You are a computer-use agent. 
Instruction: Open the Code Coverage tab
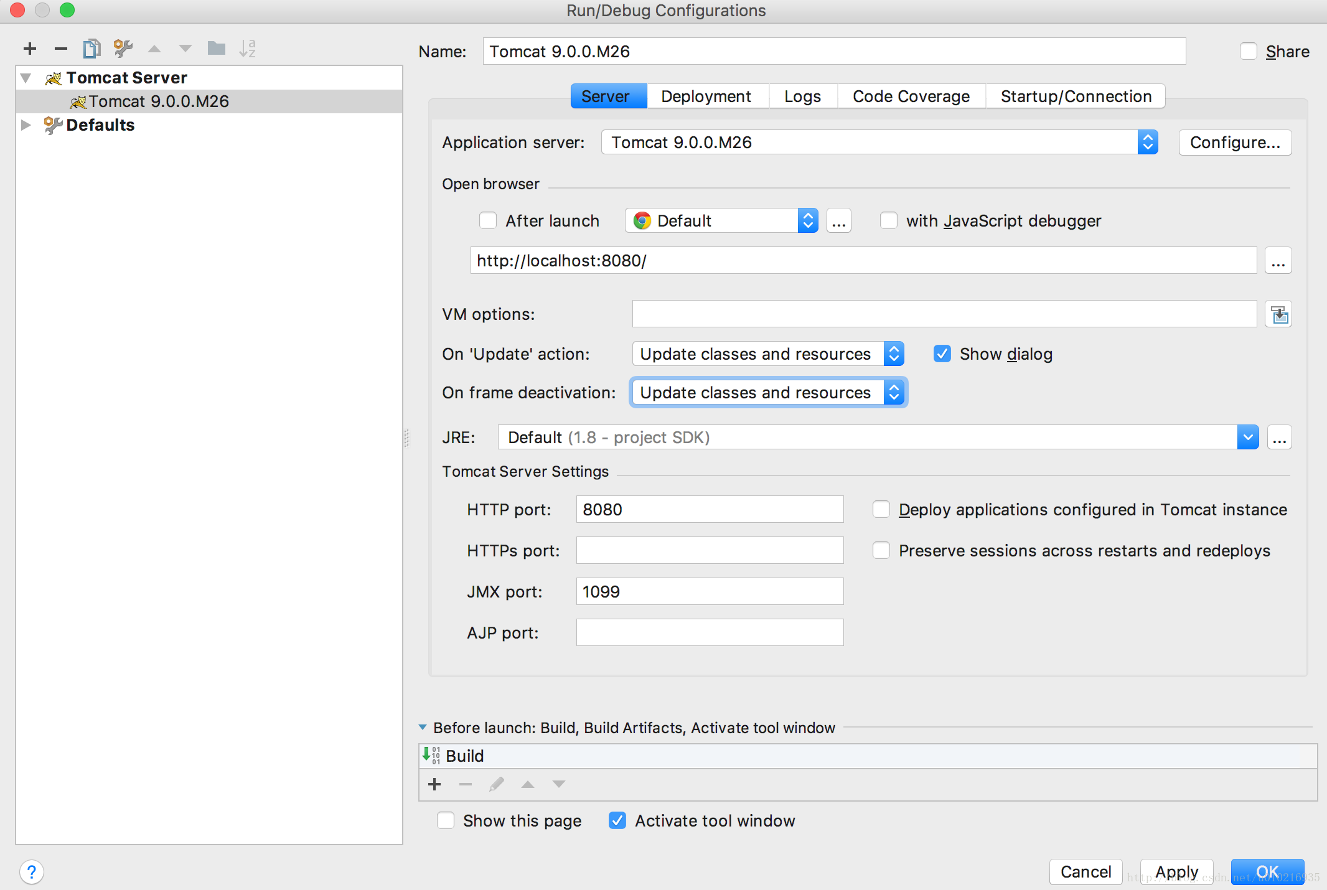pos(911,96)
